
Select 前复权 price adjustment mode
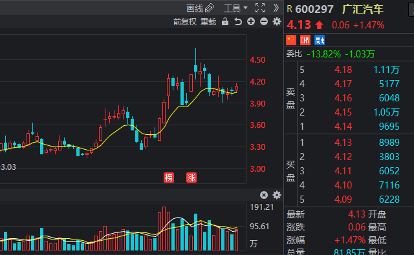[185, 21]
